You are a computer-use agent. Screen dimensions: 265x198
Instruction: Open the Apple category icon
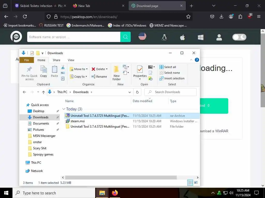pyautogui.click(x=182, y=37)
